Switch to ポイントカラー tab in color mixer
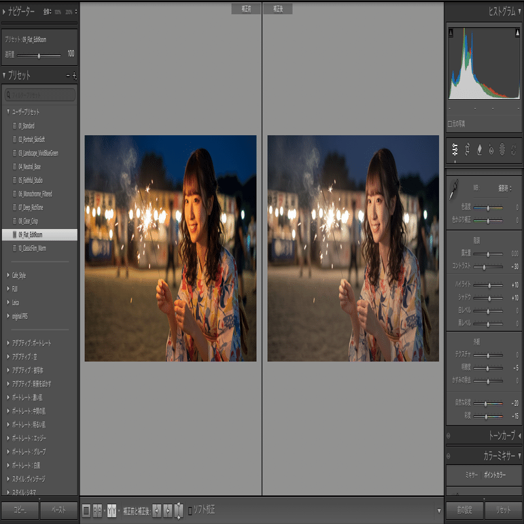This screenshot has width=524, height=524. coord(495,475)
